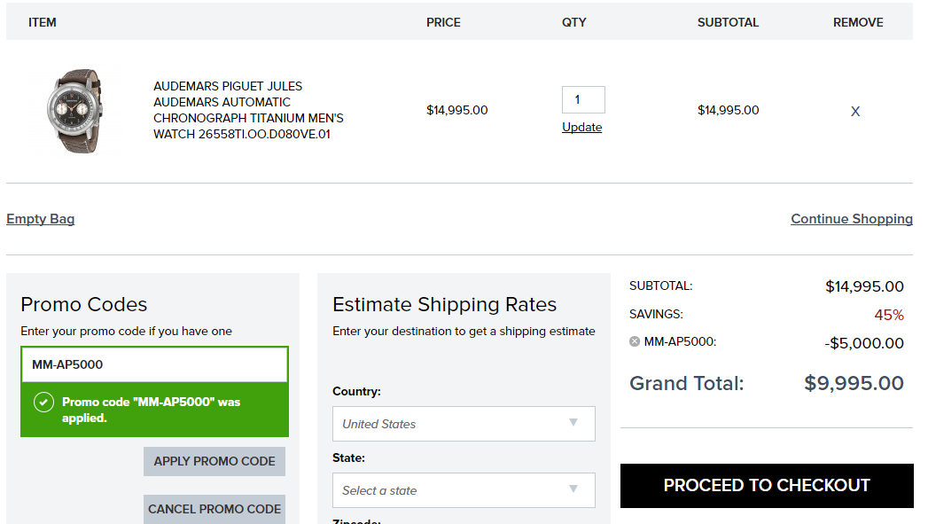Image resolution: width=928 pixels, height=524 pixels.
Task: Click the promo code text field
Action: click(x=154, y=364)
